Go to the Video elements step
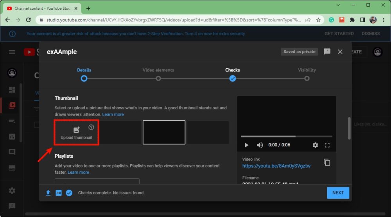 point(158,78)
